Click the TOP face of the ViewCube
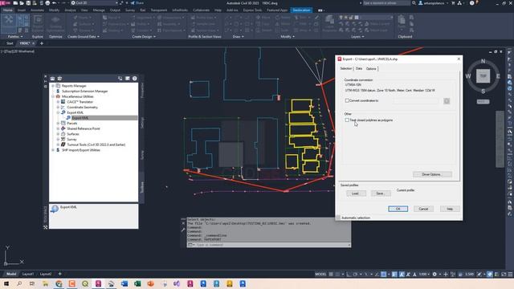This screenshot has width=514, height=289. coord(483,76)
